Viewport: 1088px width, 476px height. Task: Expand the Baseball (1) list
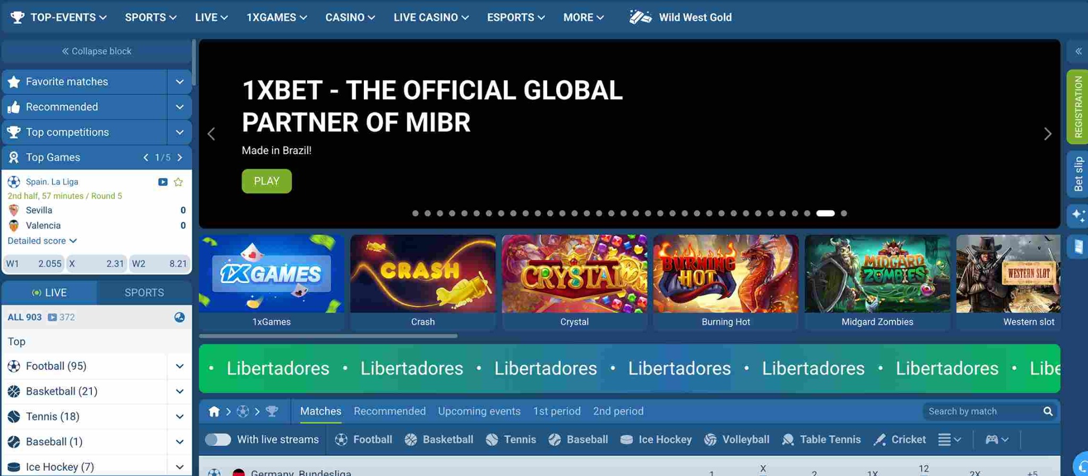pos(180,441)
